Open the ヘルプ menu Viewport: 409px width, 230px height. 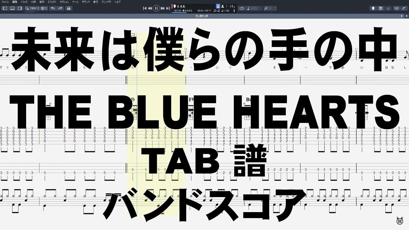tap(117, 2)
